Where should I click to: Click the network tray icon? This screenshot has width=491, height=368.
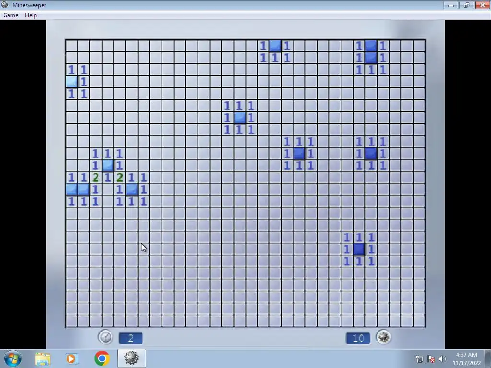pos(419,359)
